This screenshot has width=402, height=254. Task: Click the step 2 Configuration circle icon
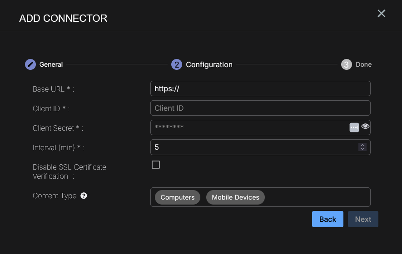pos(177,64)
